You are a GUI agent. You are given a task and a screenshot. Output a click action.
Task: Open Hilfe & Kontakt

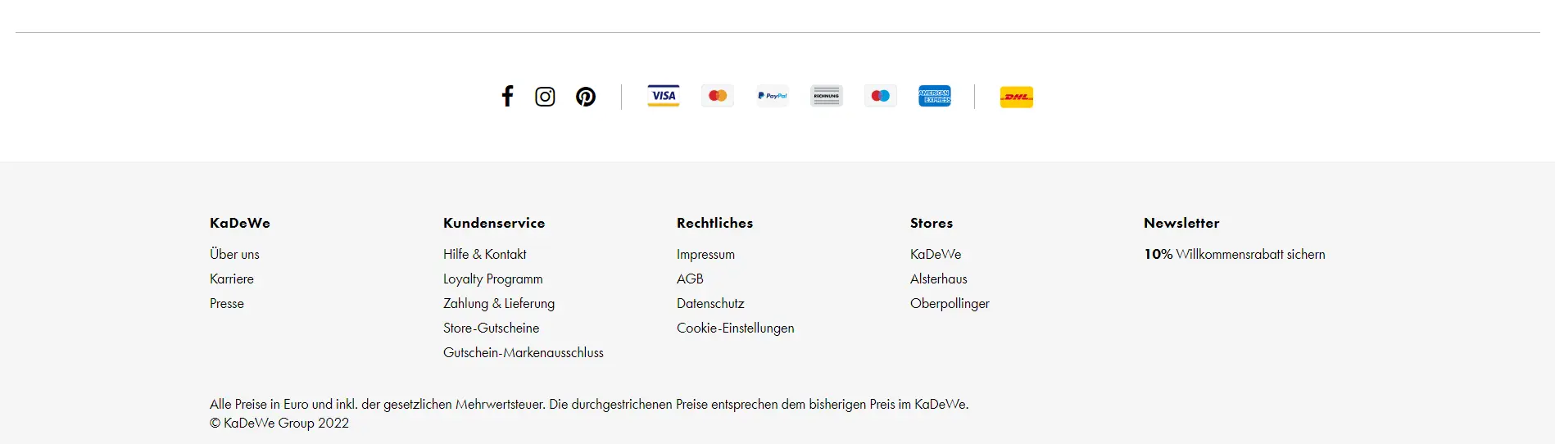[x=485, y=254]
